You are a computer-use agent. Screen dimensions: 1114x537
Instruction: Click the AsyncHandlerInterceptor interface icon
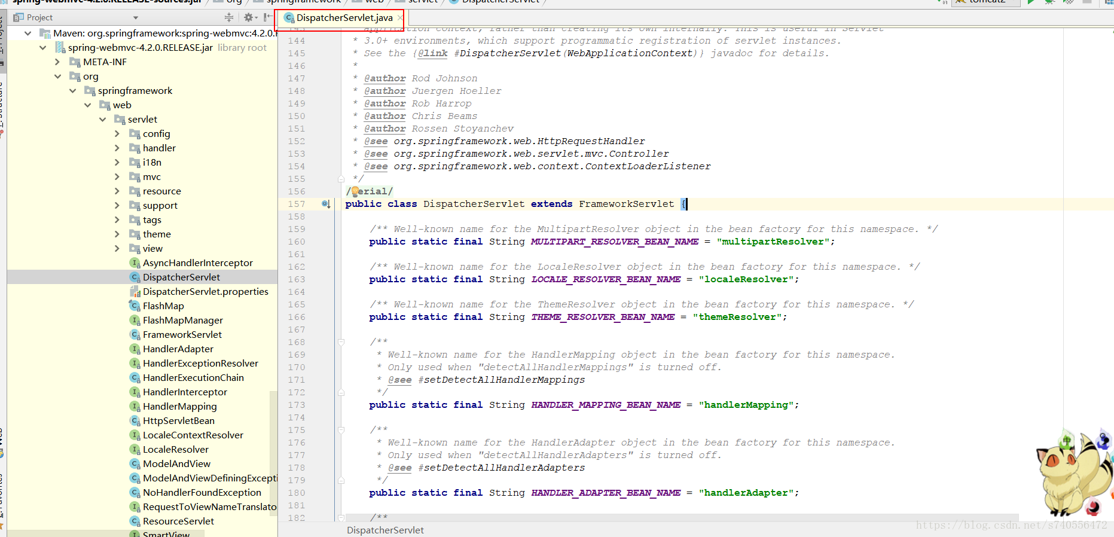pyautogui.click(x=135, y=263)
